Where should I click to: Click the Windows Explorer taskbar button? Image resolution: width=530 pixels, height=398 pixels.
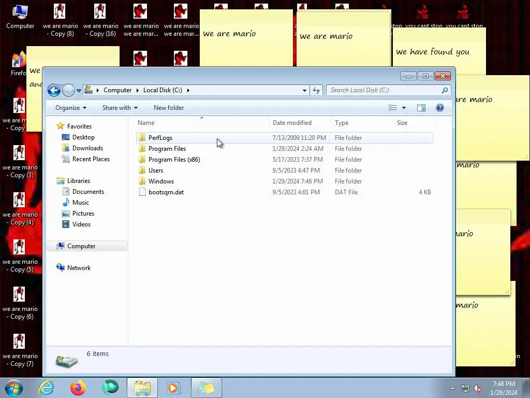(x=142, y=388)
